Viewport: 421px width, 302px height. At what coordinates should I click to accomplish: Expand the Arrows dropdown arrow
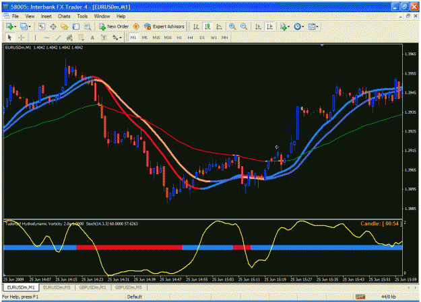coord(121,38)
